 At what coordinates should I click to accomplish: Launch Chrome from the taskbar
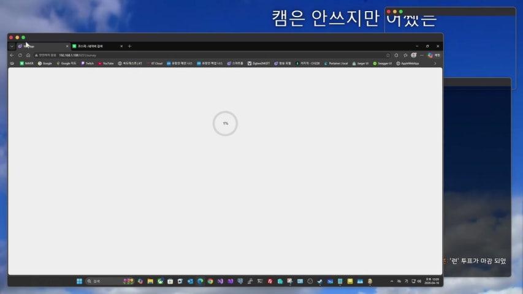(x=210, y=281)
